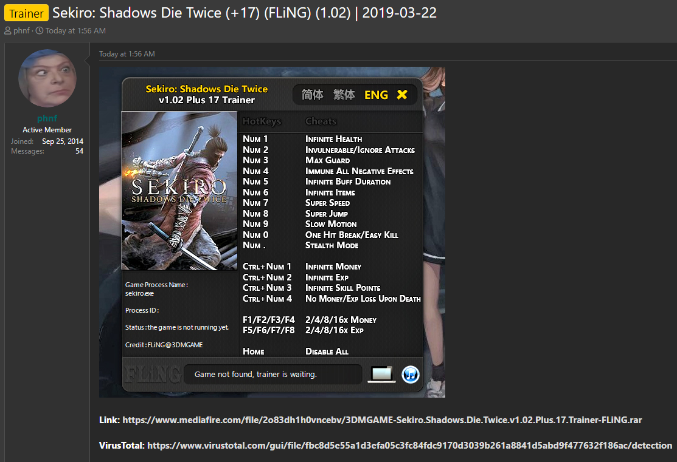Click 'Today at 1:56 AM' post timestamp
This screenshot has height=462, width=677.
pyautogui.click(x=127, y=54)
